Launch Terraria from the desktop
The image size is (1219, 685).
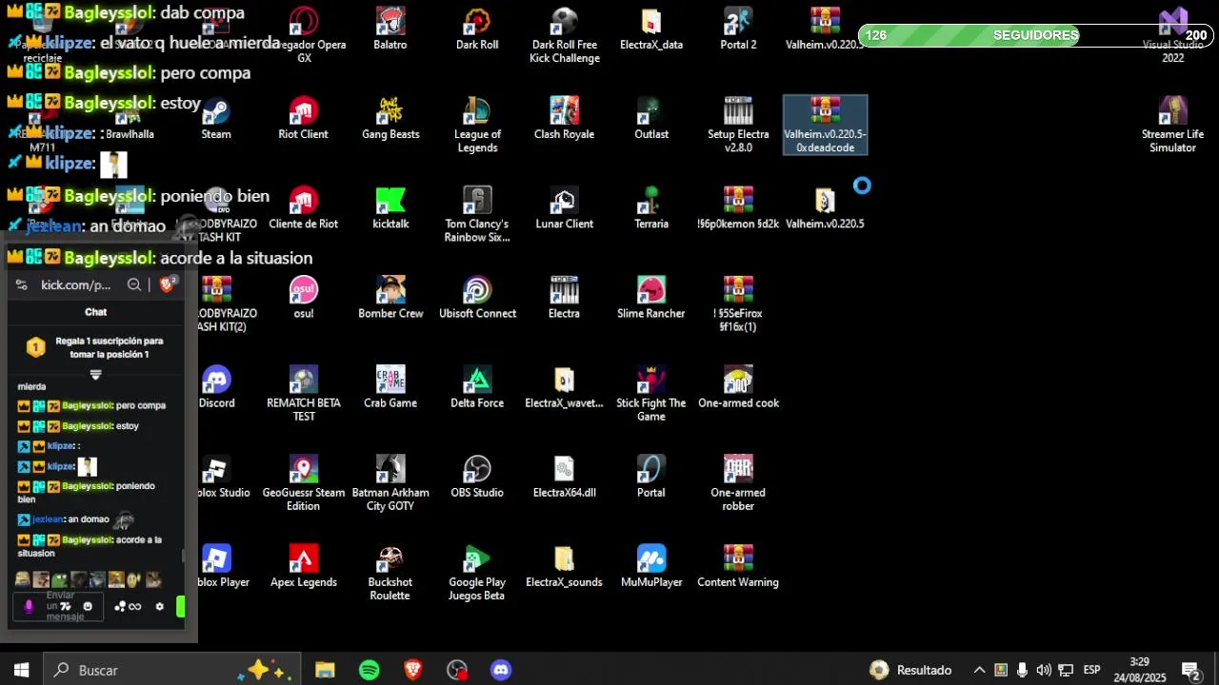[x=651, y=208]
